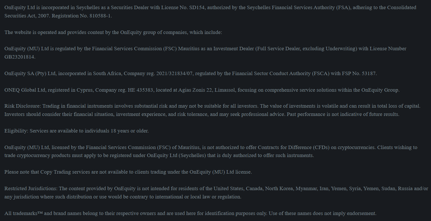The image size is (431, 221).
Task: Click the "All trademarks™" text
Action: [x=23, y=213]
